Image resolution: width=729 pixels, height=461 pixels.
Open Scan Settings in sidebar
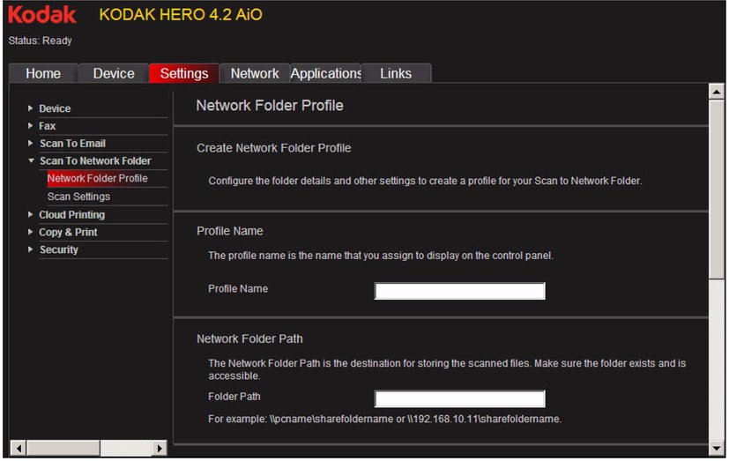click(x=78, y=197)
